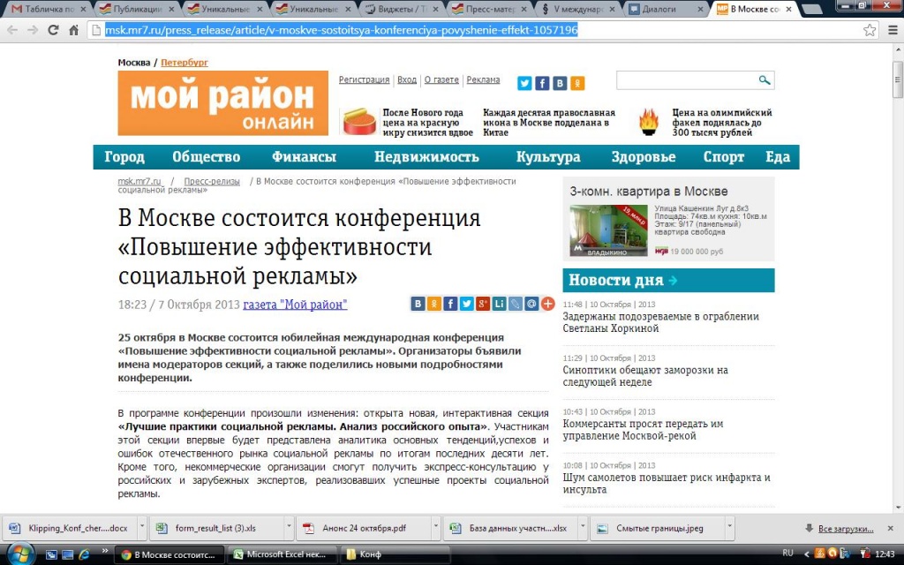Open the Спорт section
This screenshot has height=565, width=904.
click(724, 157)
